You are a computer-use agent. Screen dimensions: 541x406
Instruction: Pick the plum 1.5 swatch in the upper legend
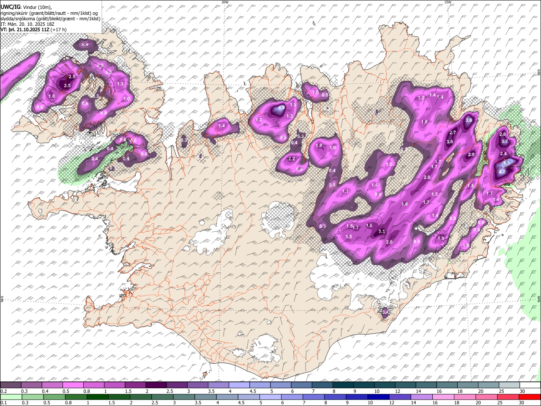(x=135, y=385)
